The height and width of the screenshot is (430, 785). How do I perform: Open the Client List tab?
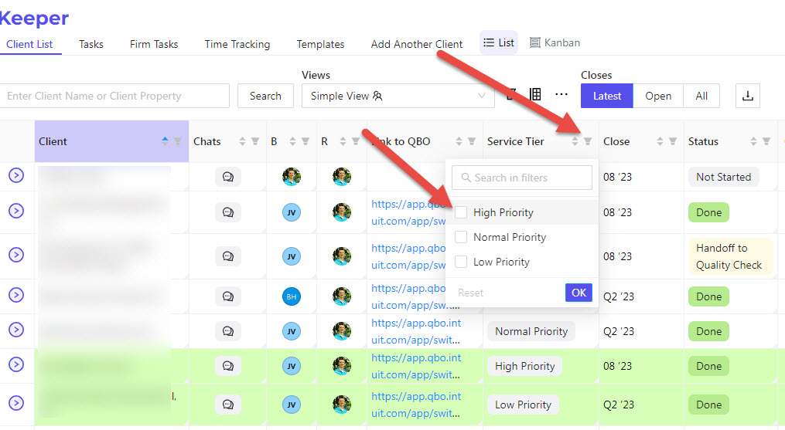coord(29,44)
